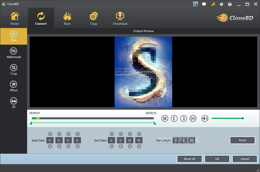This screenshot has height=172, width=260.
Task: Click the picture icon in title bar
Action: [195, 4]
